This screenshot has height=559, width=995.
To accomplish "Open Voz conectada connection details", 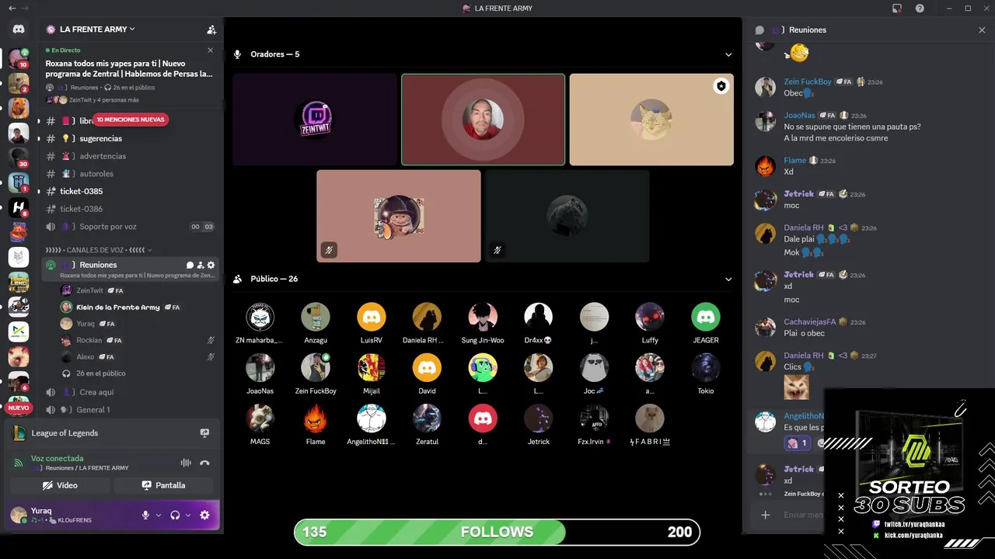I will coord(57,459).
